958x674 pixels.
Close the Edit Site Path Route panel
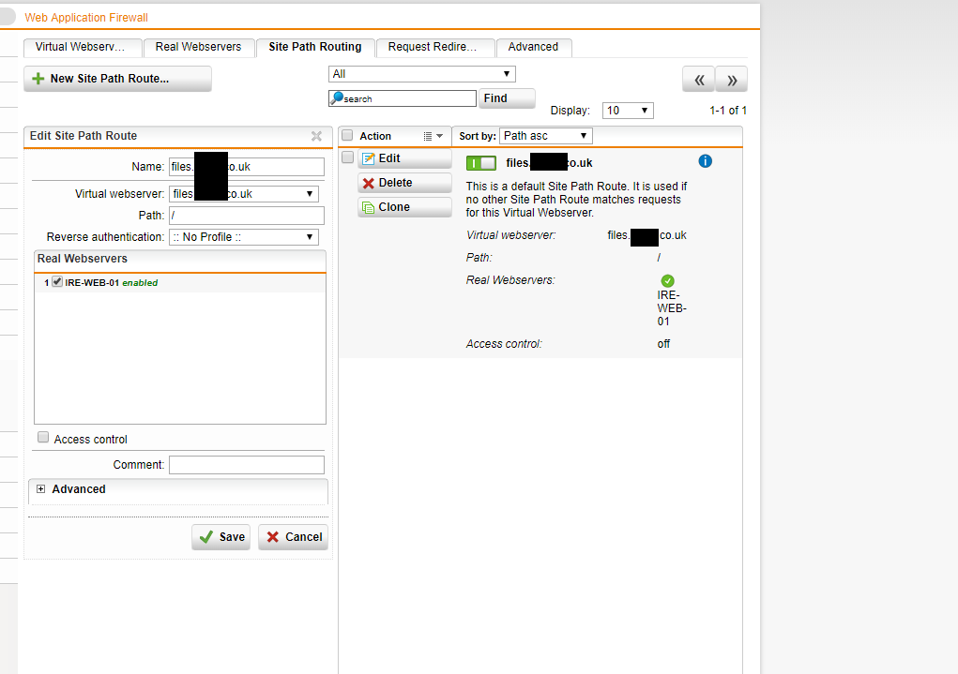316,136
